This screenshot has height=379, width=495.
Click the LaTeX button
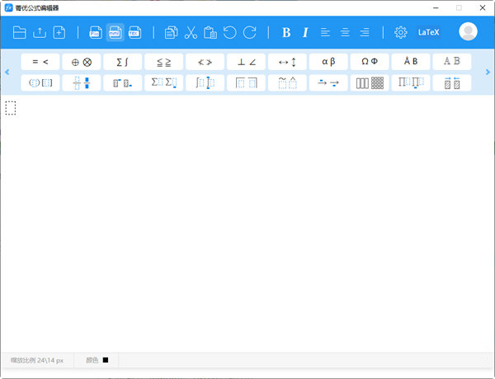pyautogui.click(x=429, y=33)
